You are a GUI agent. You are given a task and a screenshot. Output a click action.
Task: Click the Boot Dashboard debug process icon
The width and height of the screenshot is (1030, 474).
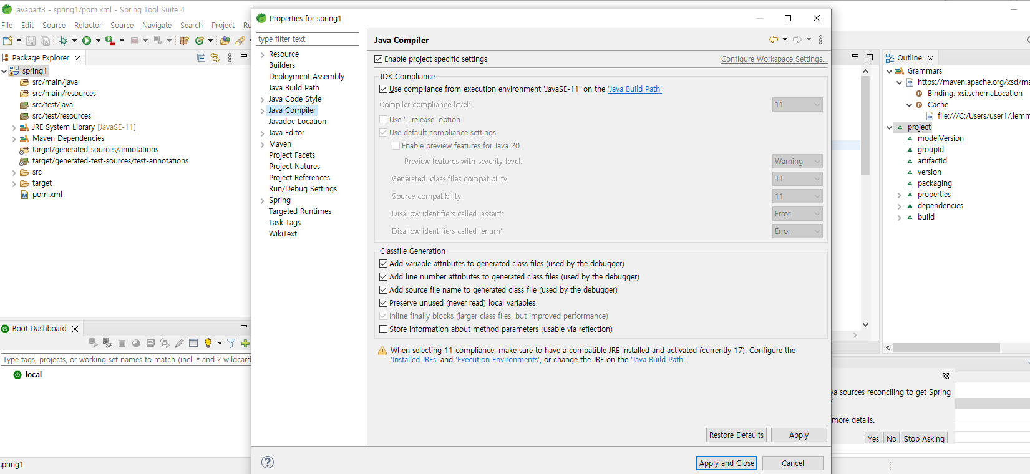107,343
